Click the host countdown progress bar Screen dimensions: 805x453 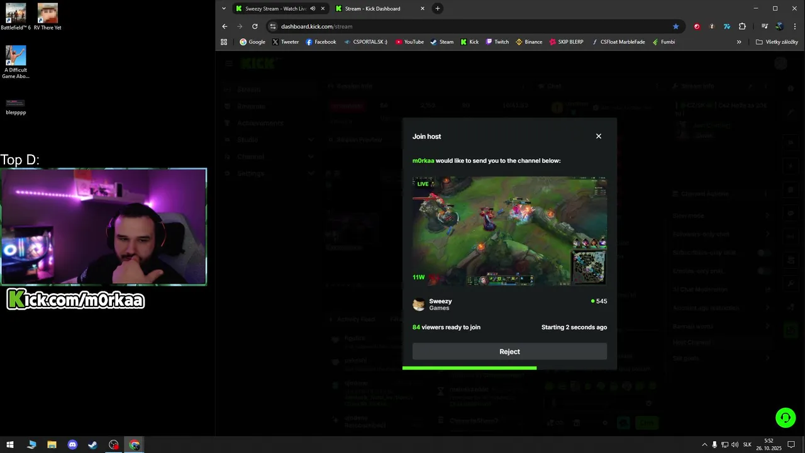pos(469,368)
